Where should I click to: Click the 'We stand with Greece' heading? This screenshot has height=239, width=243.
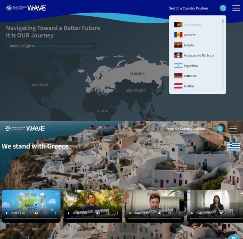tap(35, 146)
